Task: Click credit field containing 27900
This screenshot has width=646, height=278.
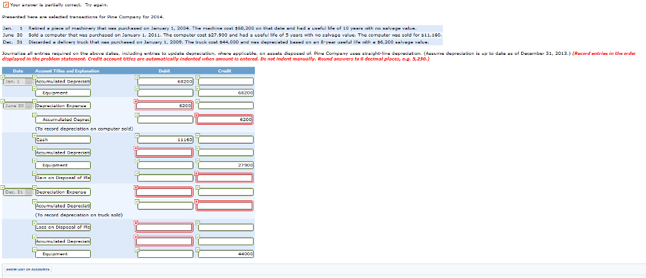Action: pyautogui.click(x=225, y=165)
